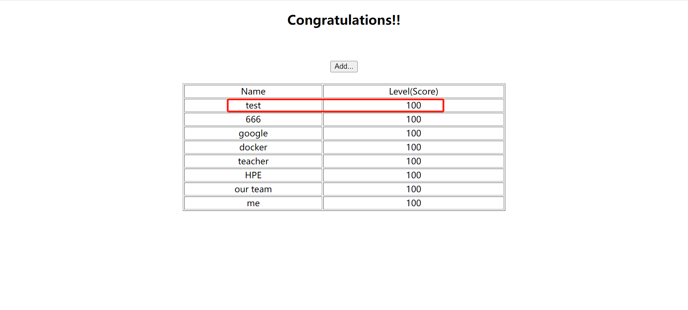688x310 pixels.
Task: Click the google name cell
Action: tap(253, 133)
